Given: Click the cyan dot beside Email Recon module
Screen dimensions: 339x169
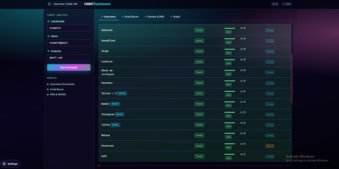Looking at the screenshot, I should 48,89.
